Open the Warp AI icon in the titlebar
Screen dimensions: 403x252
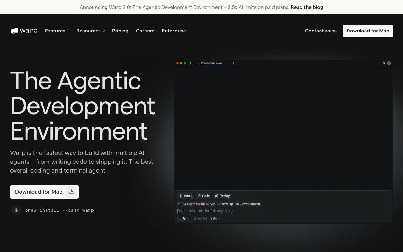pyautogui.click(x=384, y=63)
